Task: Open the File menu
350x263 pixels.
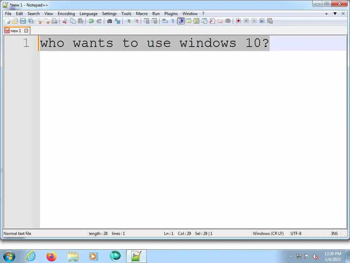Action: (8, 14)
